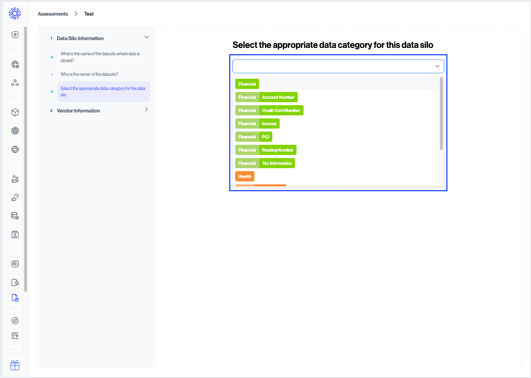Open the ID card icon in the sidebar
Viewport: 531px width, 378px height.
(x=15, y=234)
